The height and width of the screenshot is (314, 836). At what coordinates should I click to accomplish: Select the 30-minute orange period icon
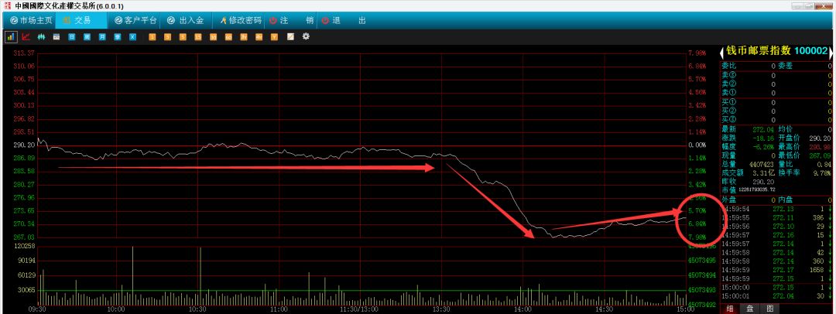pos(214,37)
